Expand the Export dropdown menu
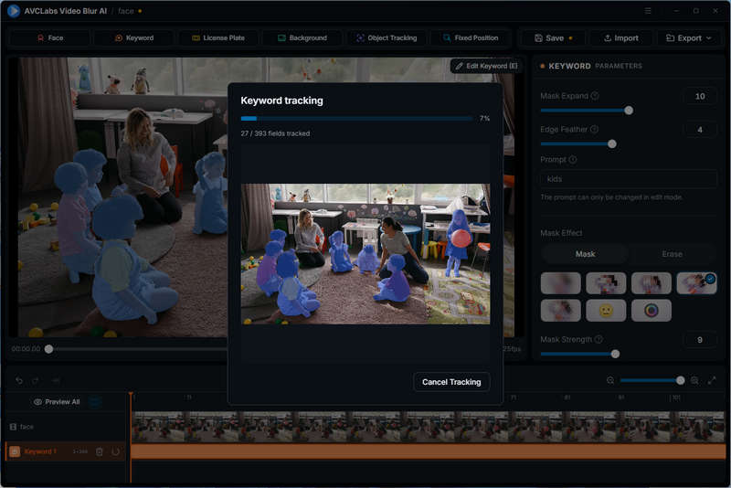Image resolution: width=731 pixels, height=488 pixels. tap(689, 37)
